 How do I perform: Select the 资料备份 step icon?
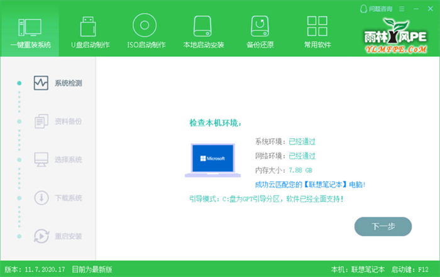(x=41, y=121)
